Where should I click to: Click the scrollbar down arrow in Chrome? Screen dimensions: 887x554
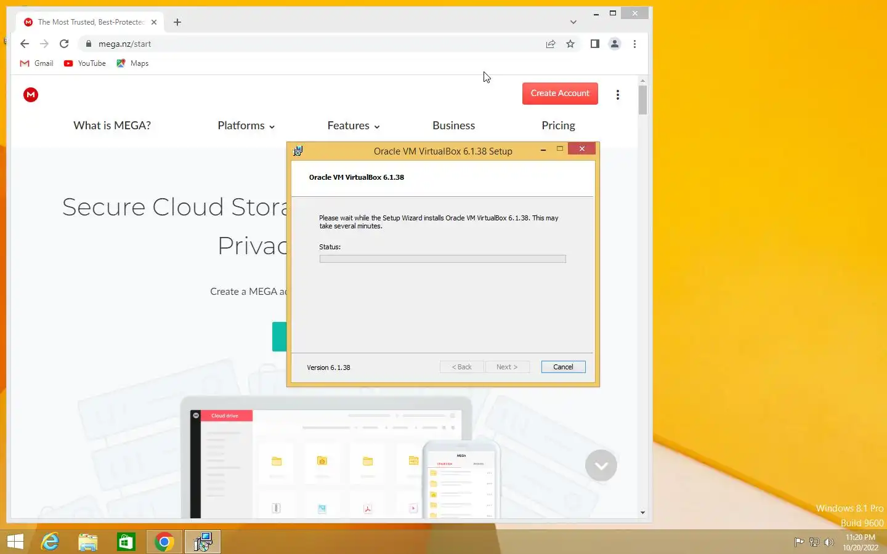click(x=642, y=513)
